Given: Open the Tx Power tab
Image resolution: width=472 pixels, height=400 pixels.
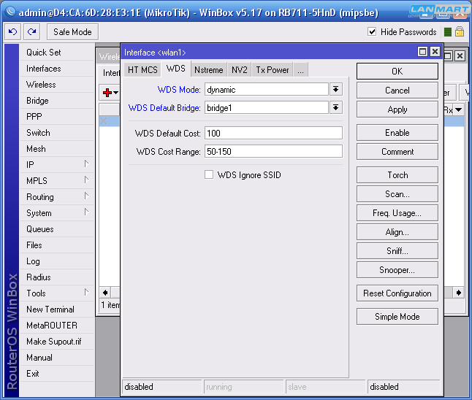Looking at the screenshot, I should (x=273, y=70).
